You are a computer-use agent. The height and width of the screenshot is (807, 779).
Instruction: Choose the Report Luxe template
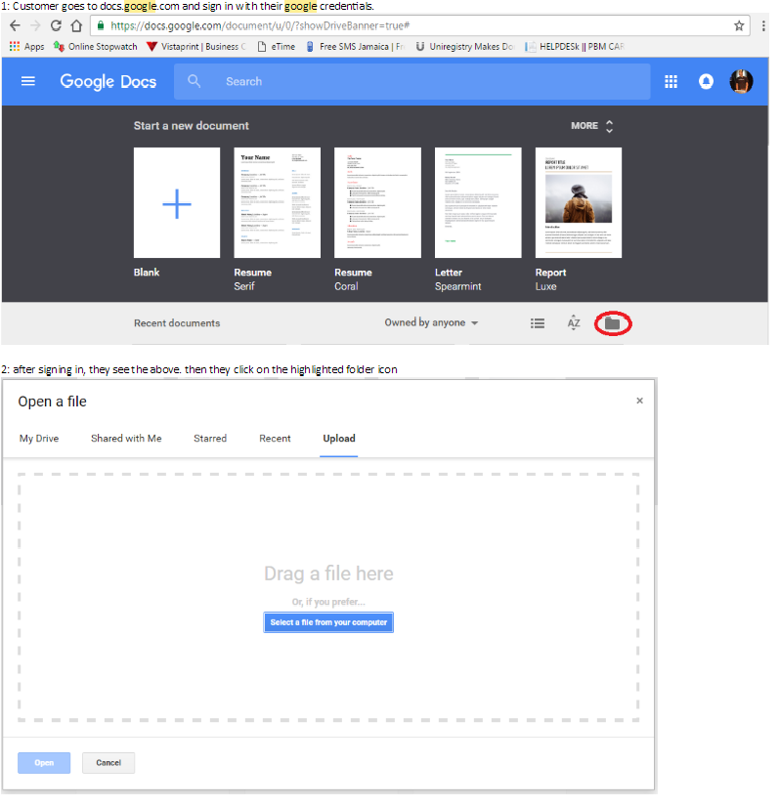pyautogui.click(x=579, y=203)
